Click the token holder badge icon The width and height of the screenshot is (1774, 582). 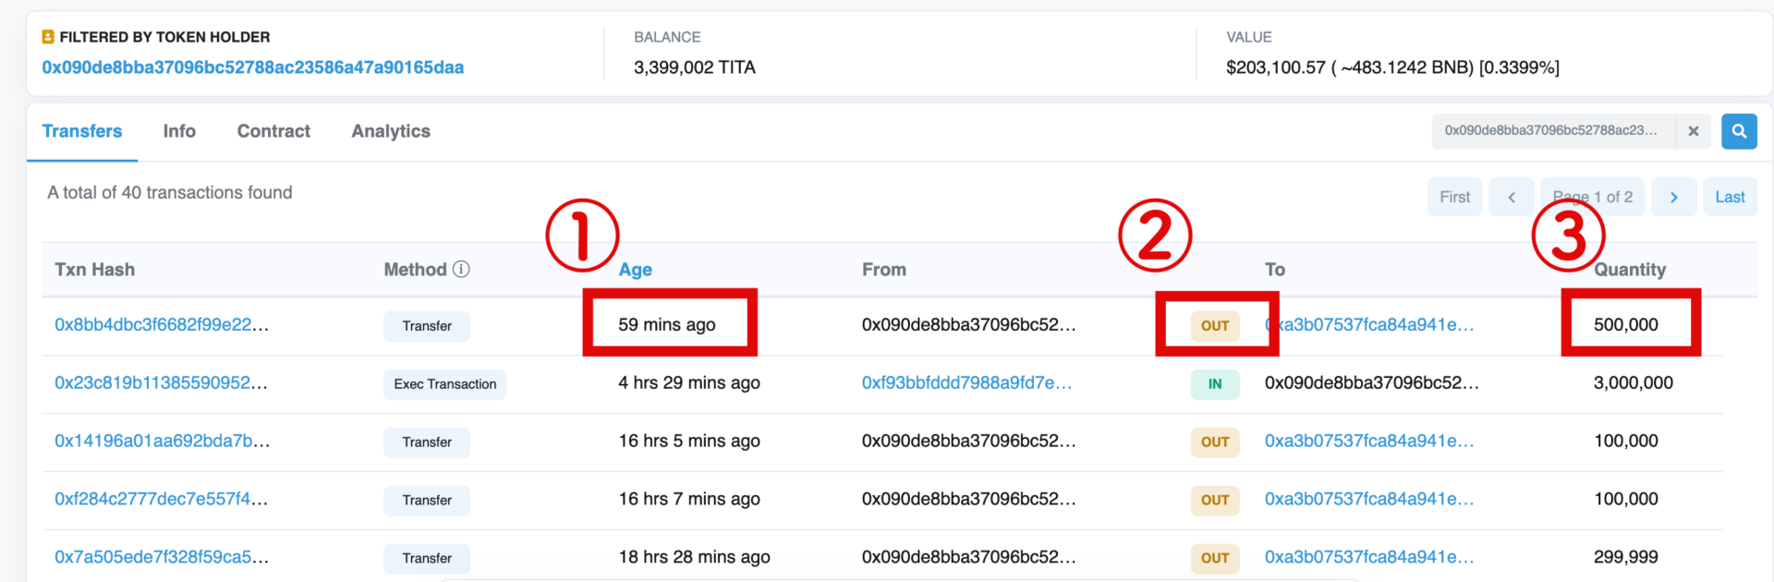pos(48,37)
